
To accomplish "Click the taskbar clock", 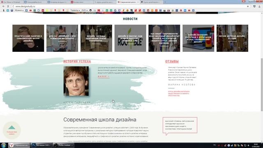I will [256, 145].
